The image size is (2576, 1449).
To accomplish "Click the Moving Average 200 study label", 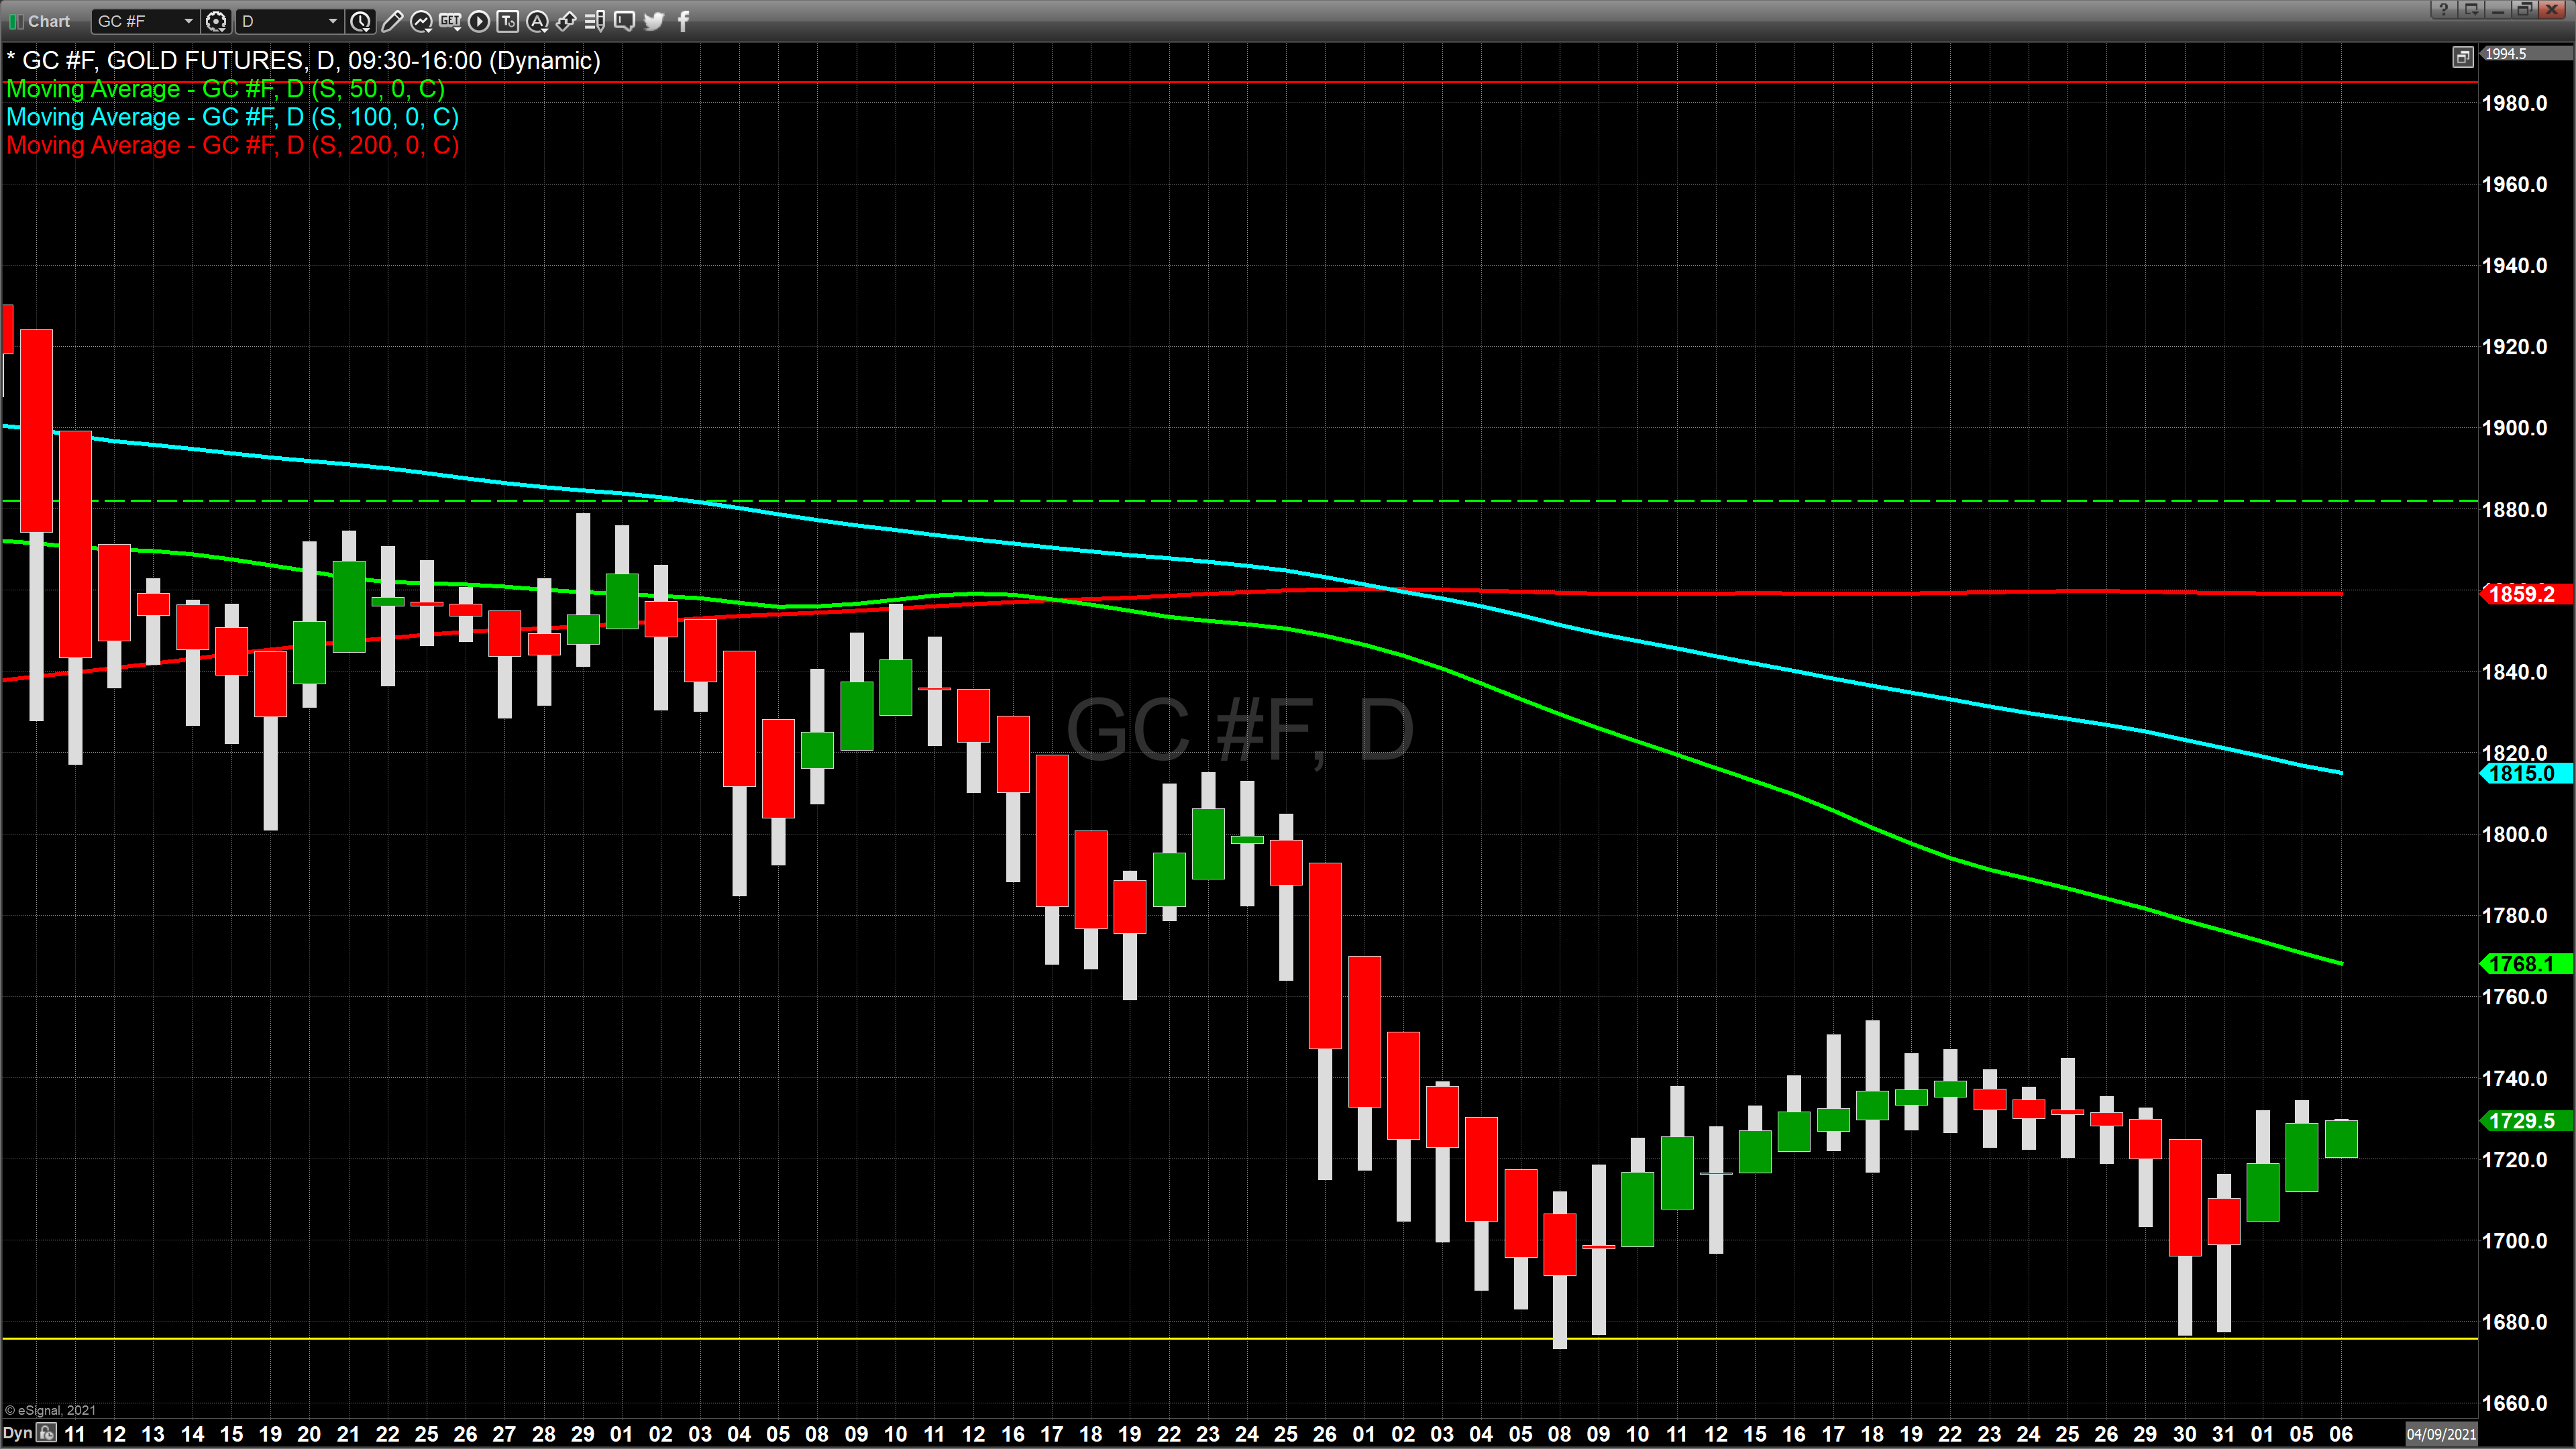I will [232, 146].
